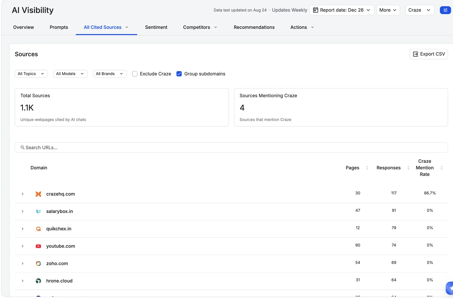Viewport: 453px width, 299px height.
Task: Click the Updates Weekly label
Action: tap(289, 10)
